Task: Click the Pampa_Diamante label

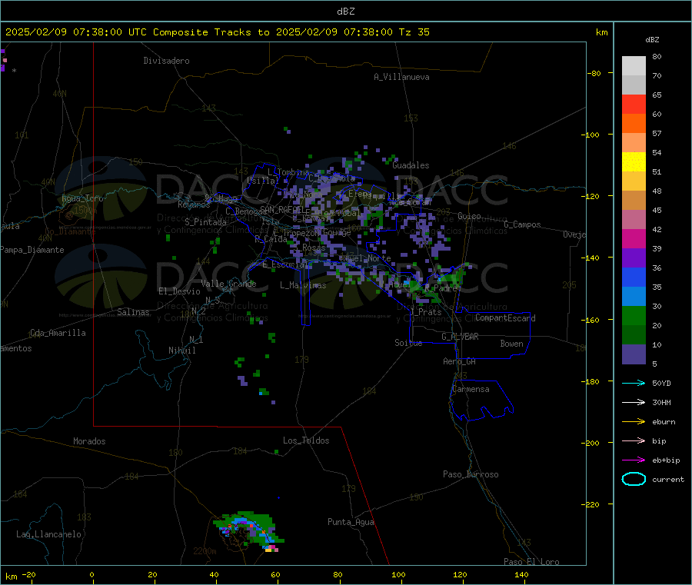Action: click(x=32, y=250)
